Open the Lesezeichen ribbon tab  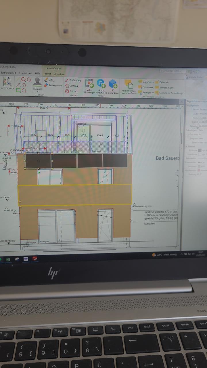coord(25,73)
